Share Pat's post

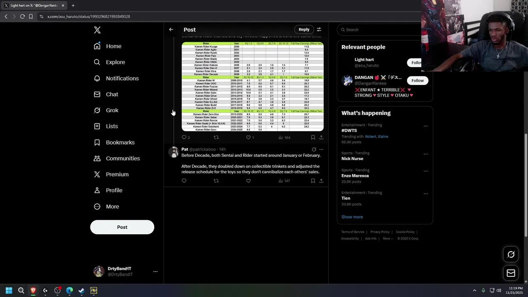[321, 181]
